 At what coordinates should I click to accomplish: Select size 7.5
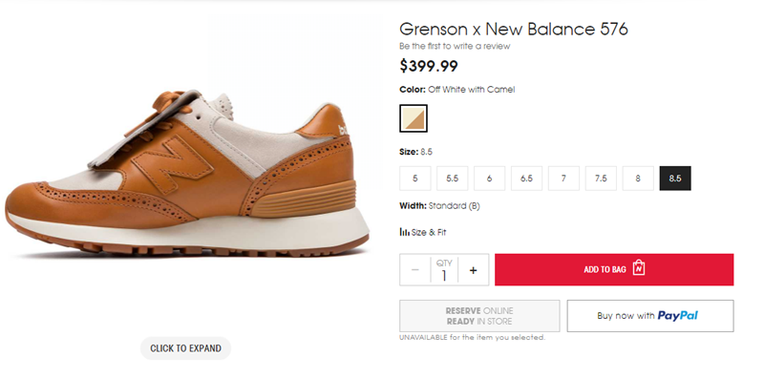[x=601, y=179]
